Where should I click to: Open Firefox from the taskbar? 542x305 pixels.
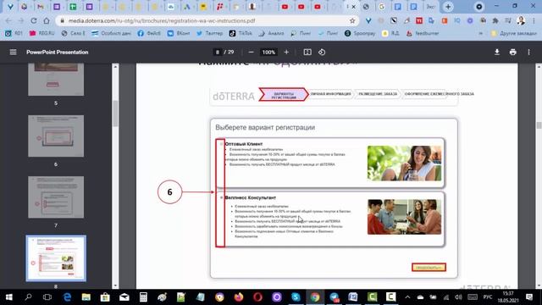coord(239,297)
